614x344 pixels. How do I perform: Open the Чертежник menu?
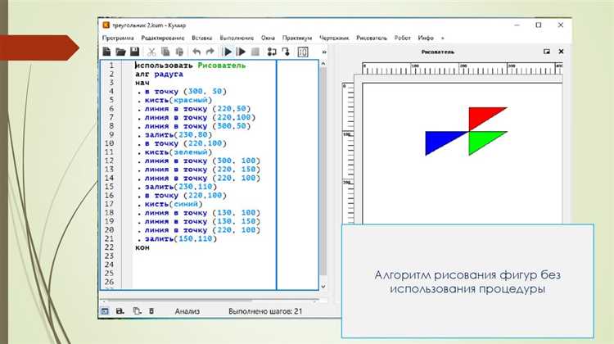tap(334, 38)
